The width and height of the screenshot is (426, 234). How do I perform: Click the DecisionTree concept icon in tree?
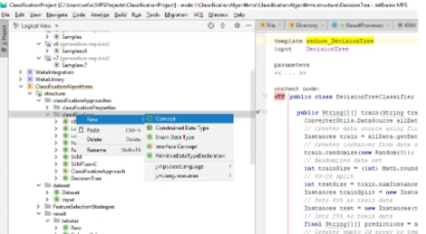click(66, 178)
